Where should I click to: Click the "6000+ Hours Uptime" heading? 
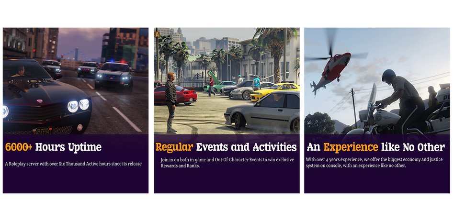[x=53, y=147]
